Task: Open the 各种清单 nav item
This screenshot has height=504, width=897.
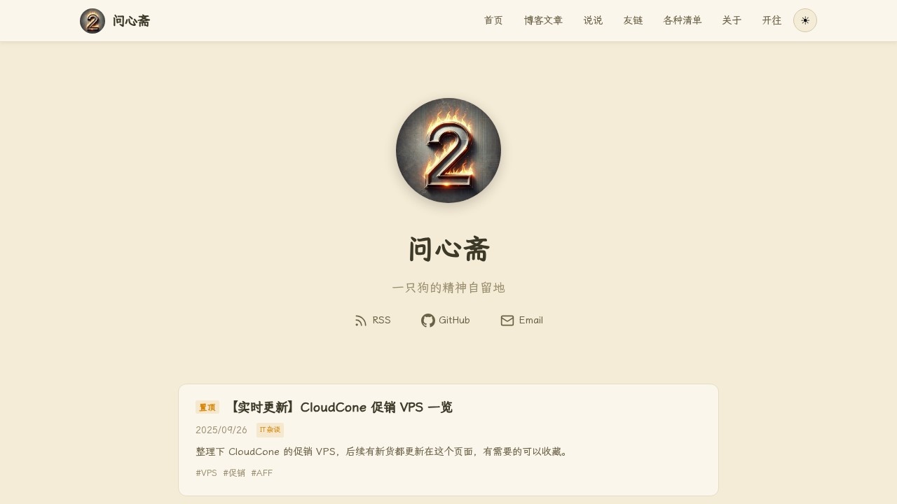Action: tap(683, 20)
